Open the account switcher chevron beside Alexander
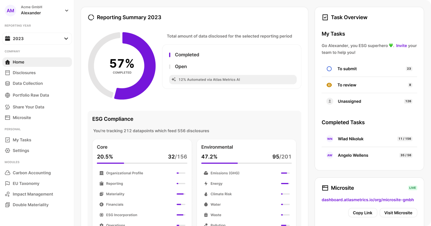 click(x=66, y=10)
